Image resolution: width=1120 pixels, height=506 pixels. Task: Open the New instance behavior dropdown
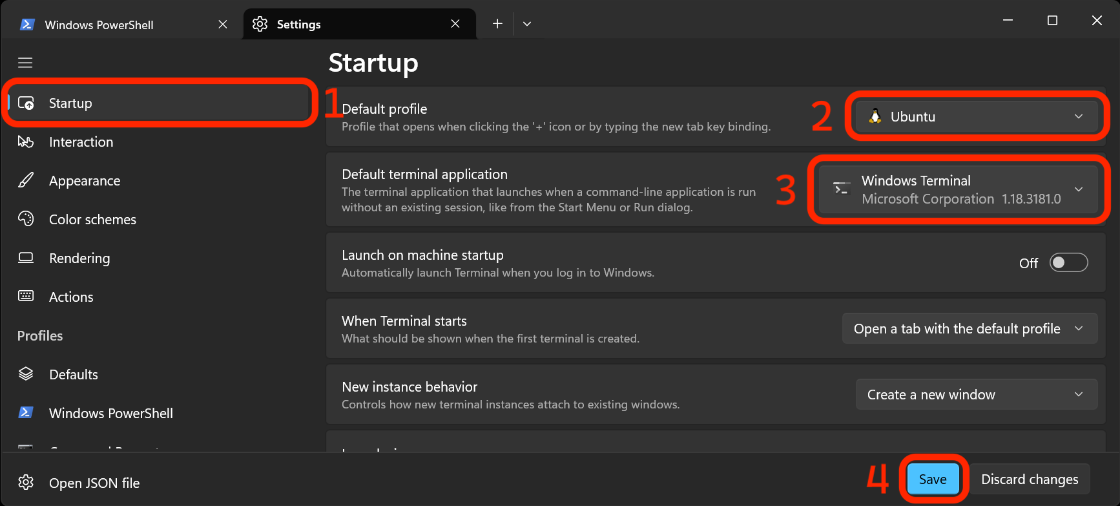click(975, 395)
